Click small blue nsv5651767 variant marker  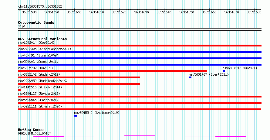190,77
